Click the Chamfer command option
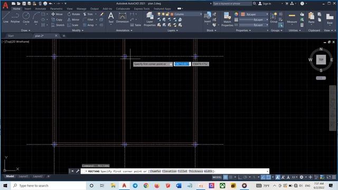This screenshot has width=338, height=190. coord(155,171)
